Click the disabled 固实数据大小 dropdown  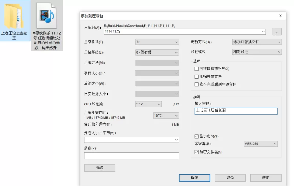click(157, 94)
